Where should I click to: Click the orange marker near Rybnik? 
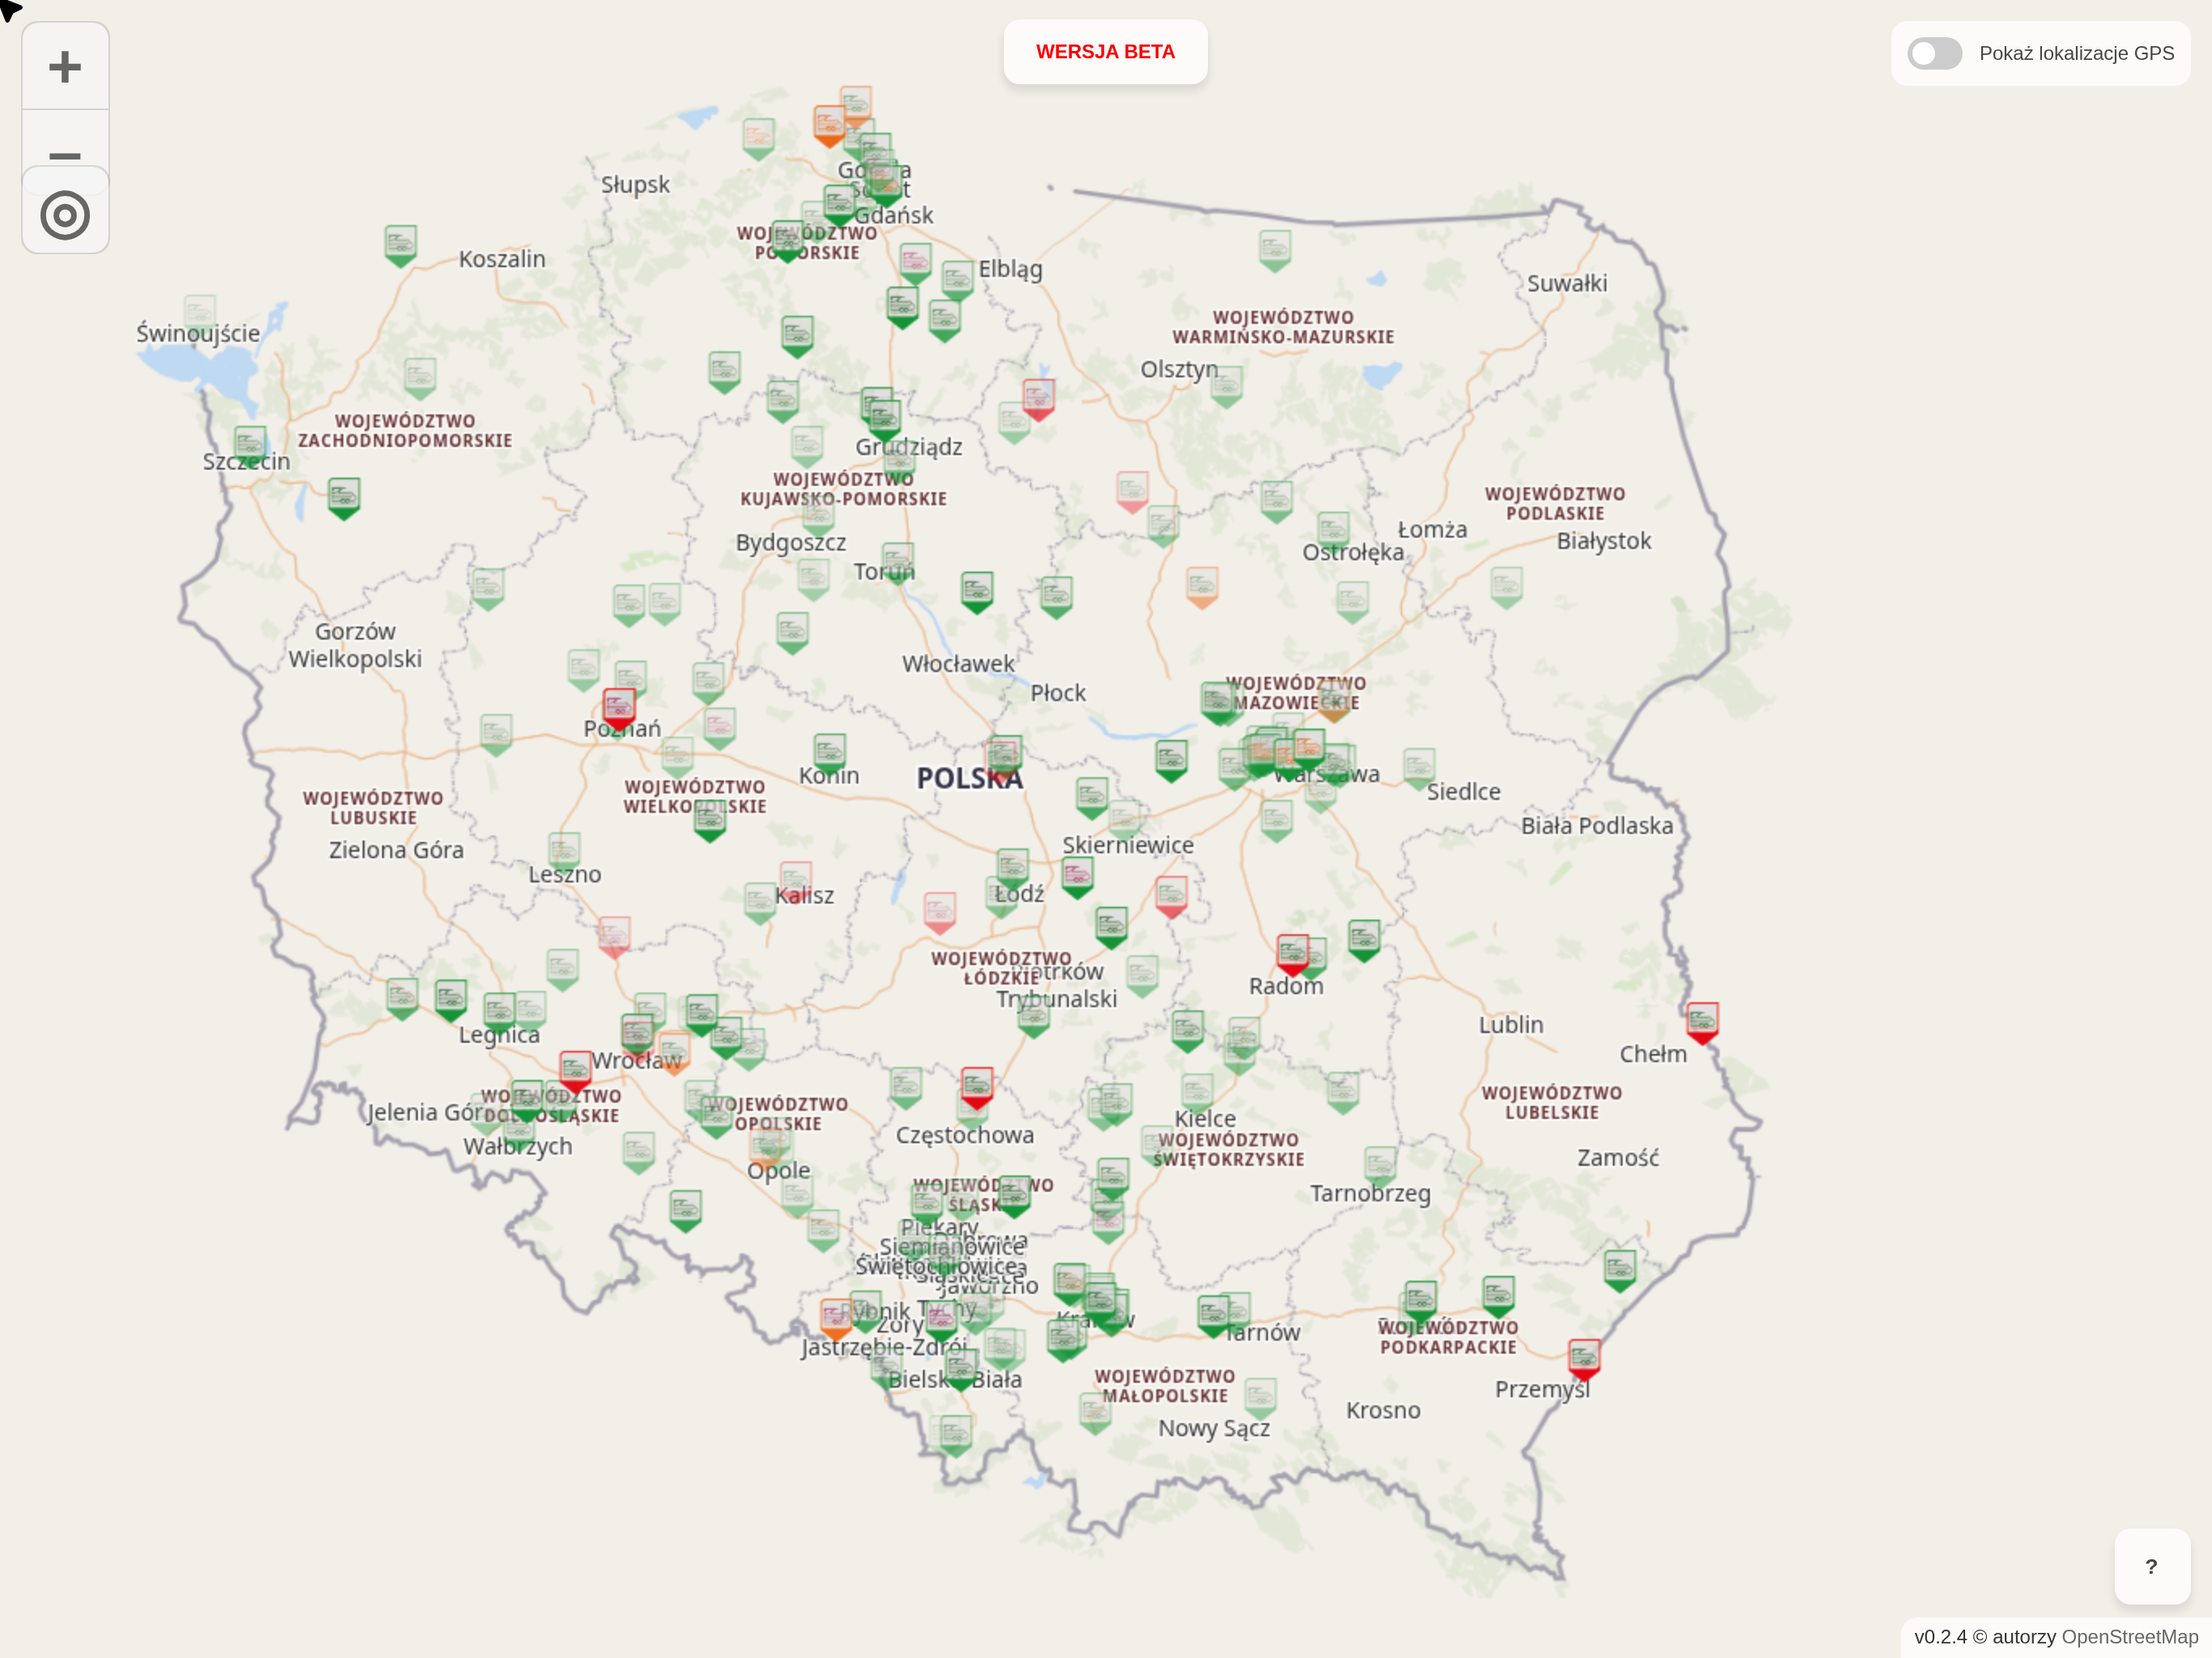835,1317
